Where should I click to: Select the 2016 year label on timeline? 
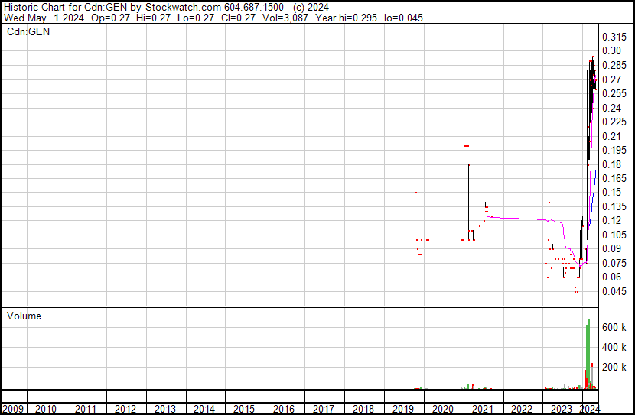tap(284, 409)
